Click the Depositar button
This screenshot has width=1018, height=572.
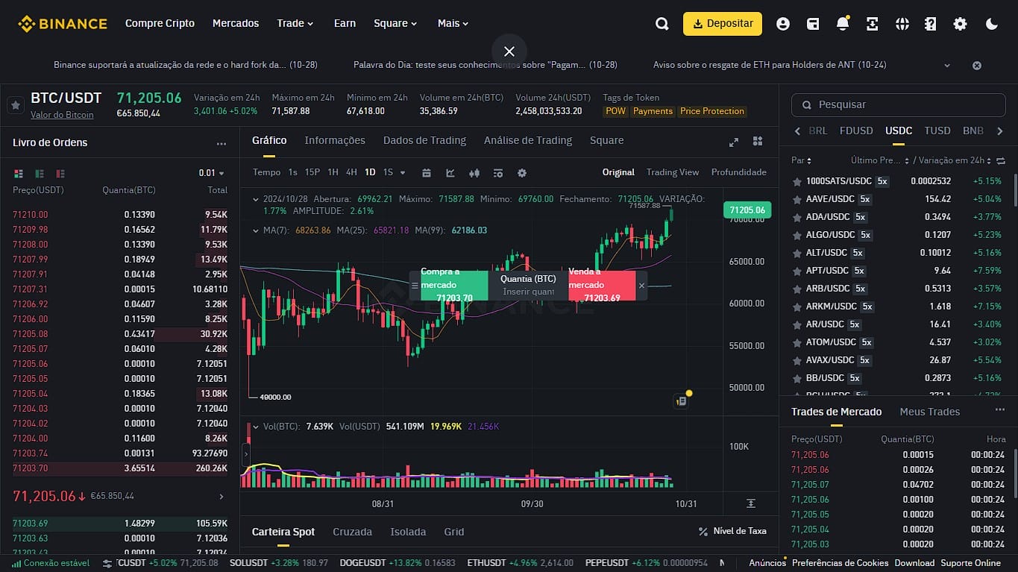721,23
